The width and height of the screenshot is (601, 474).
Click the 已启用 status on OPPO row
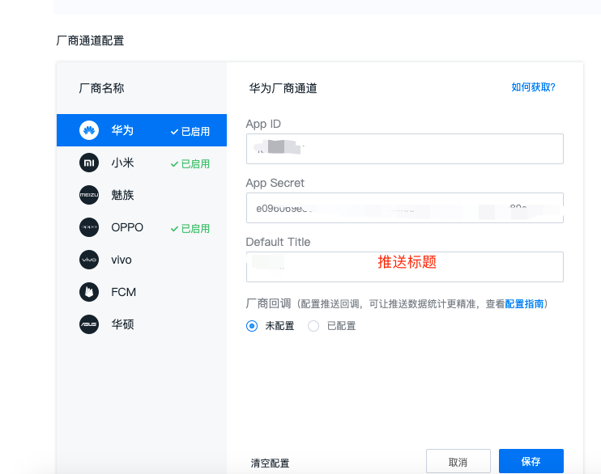(190, 229)
